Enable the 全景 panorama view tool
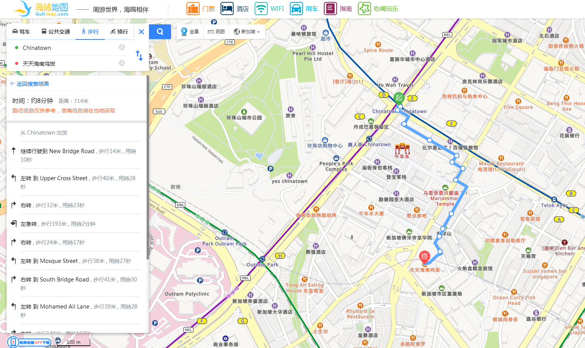This screenshot has width=585, height=348. pyautogui.click(x=190, y=32)
